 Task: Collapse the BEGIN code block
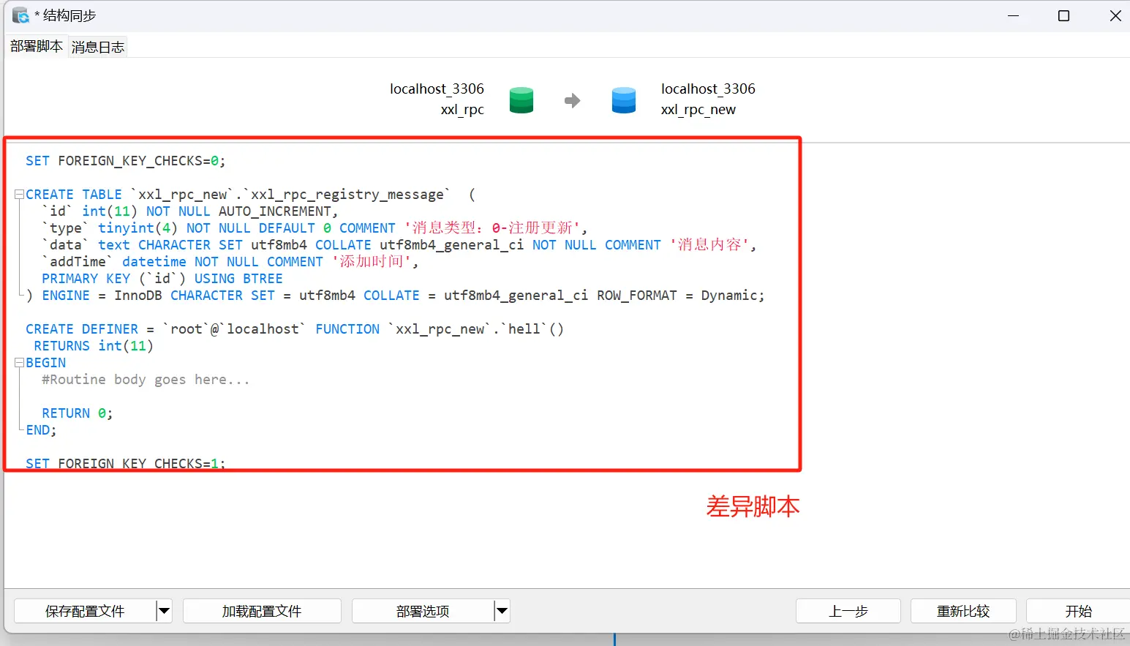pos(19,363)
